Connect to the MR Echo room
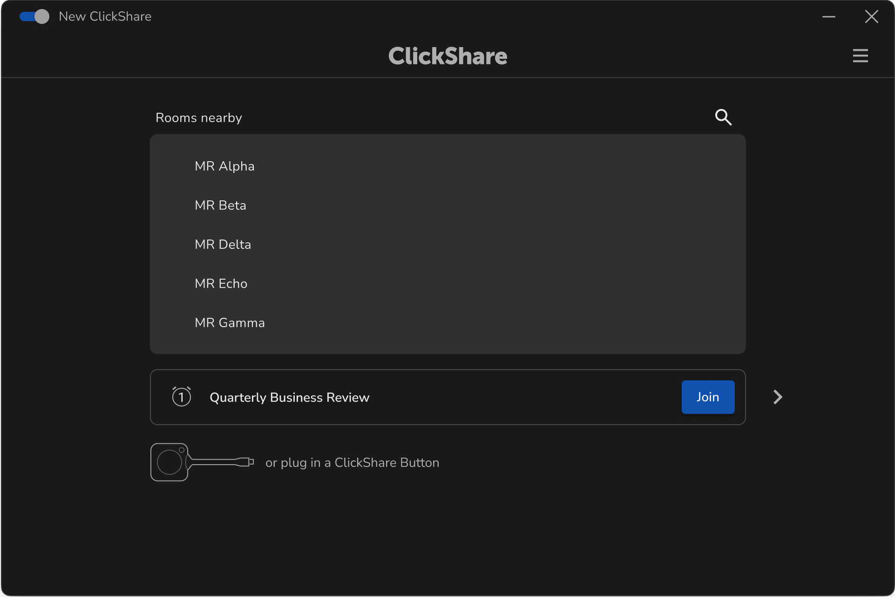Viewport: 895px width, 597px height. pos(221,284)
